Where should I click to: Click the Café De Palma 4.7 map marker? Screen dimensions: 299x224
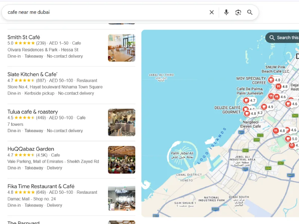point(249,100)
